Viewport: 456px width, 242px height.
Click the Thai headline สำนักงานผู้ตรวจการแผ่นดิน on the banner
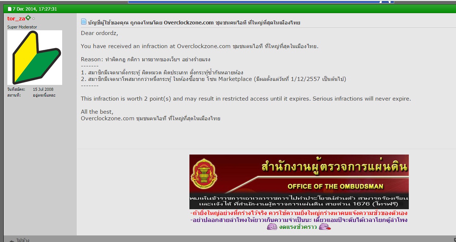tap(334, 167)
